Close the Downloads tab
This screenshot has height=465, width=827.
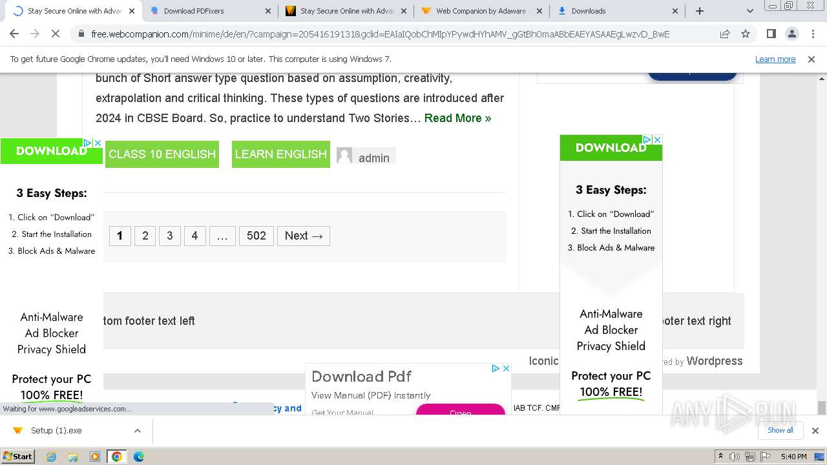(x=675, y=11)
